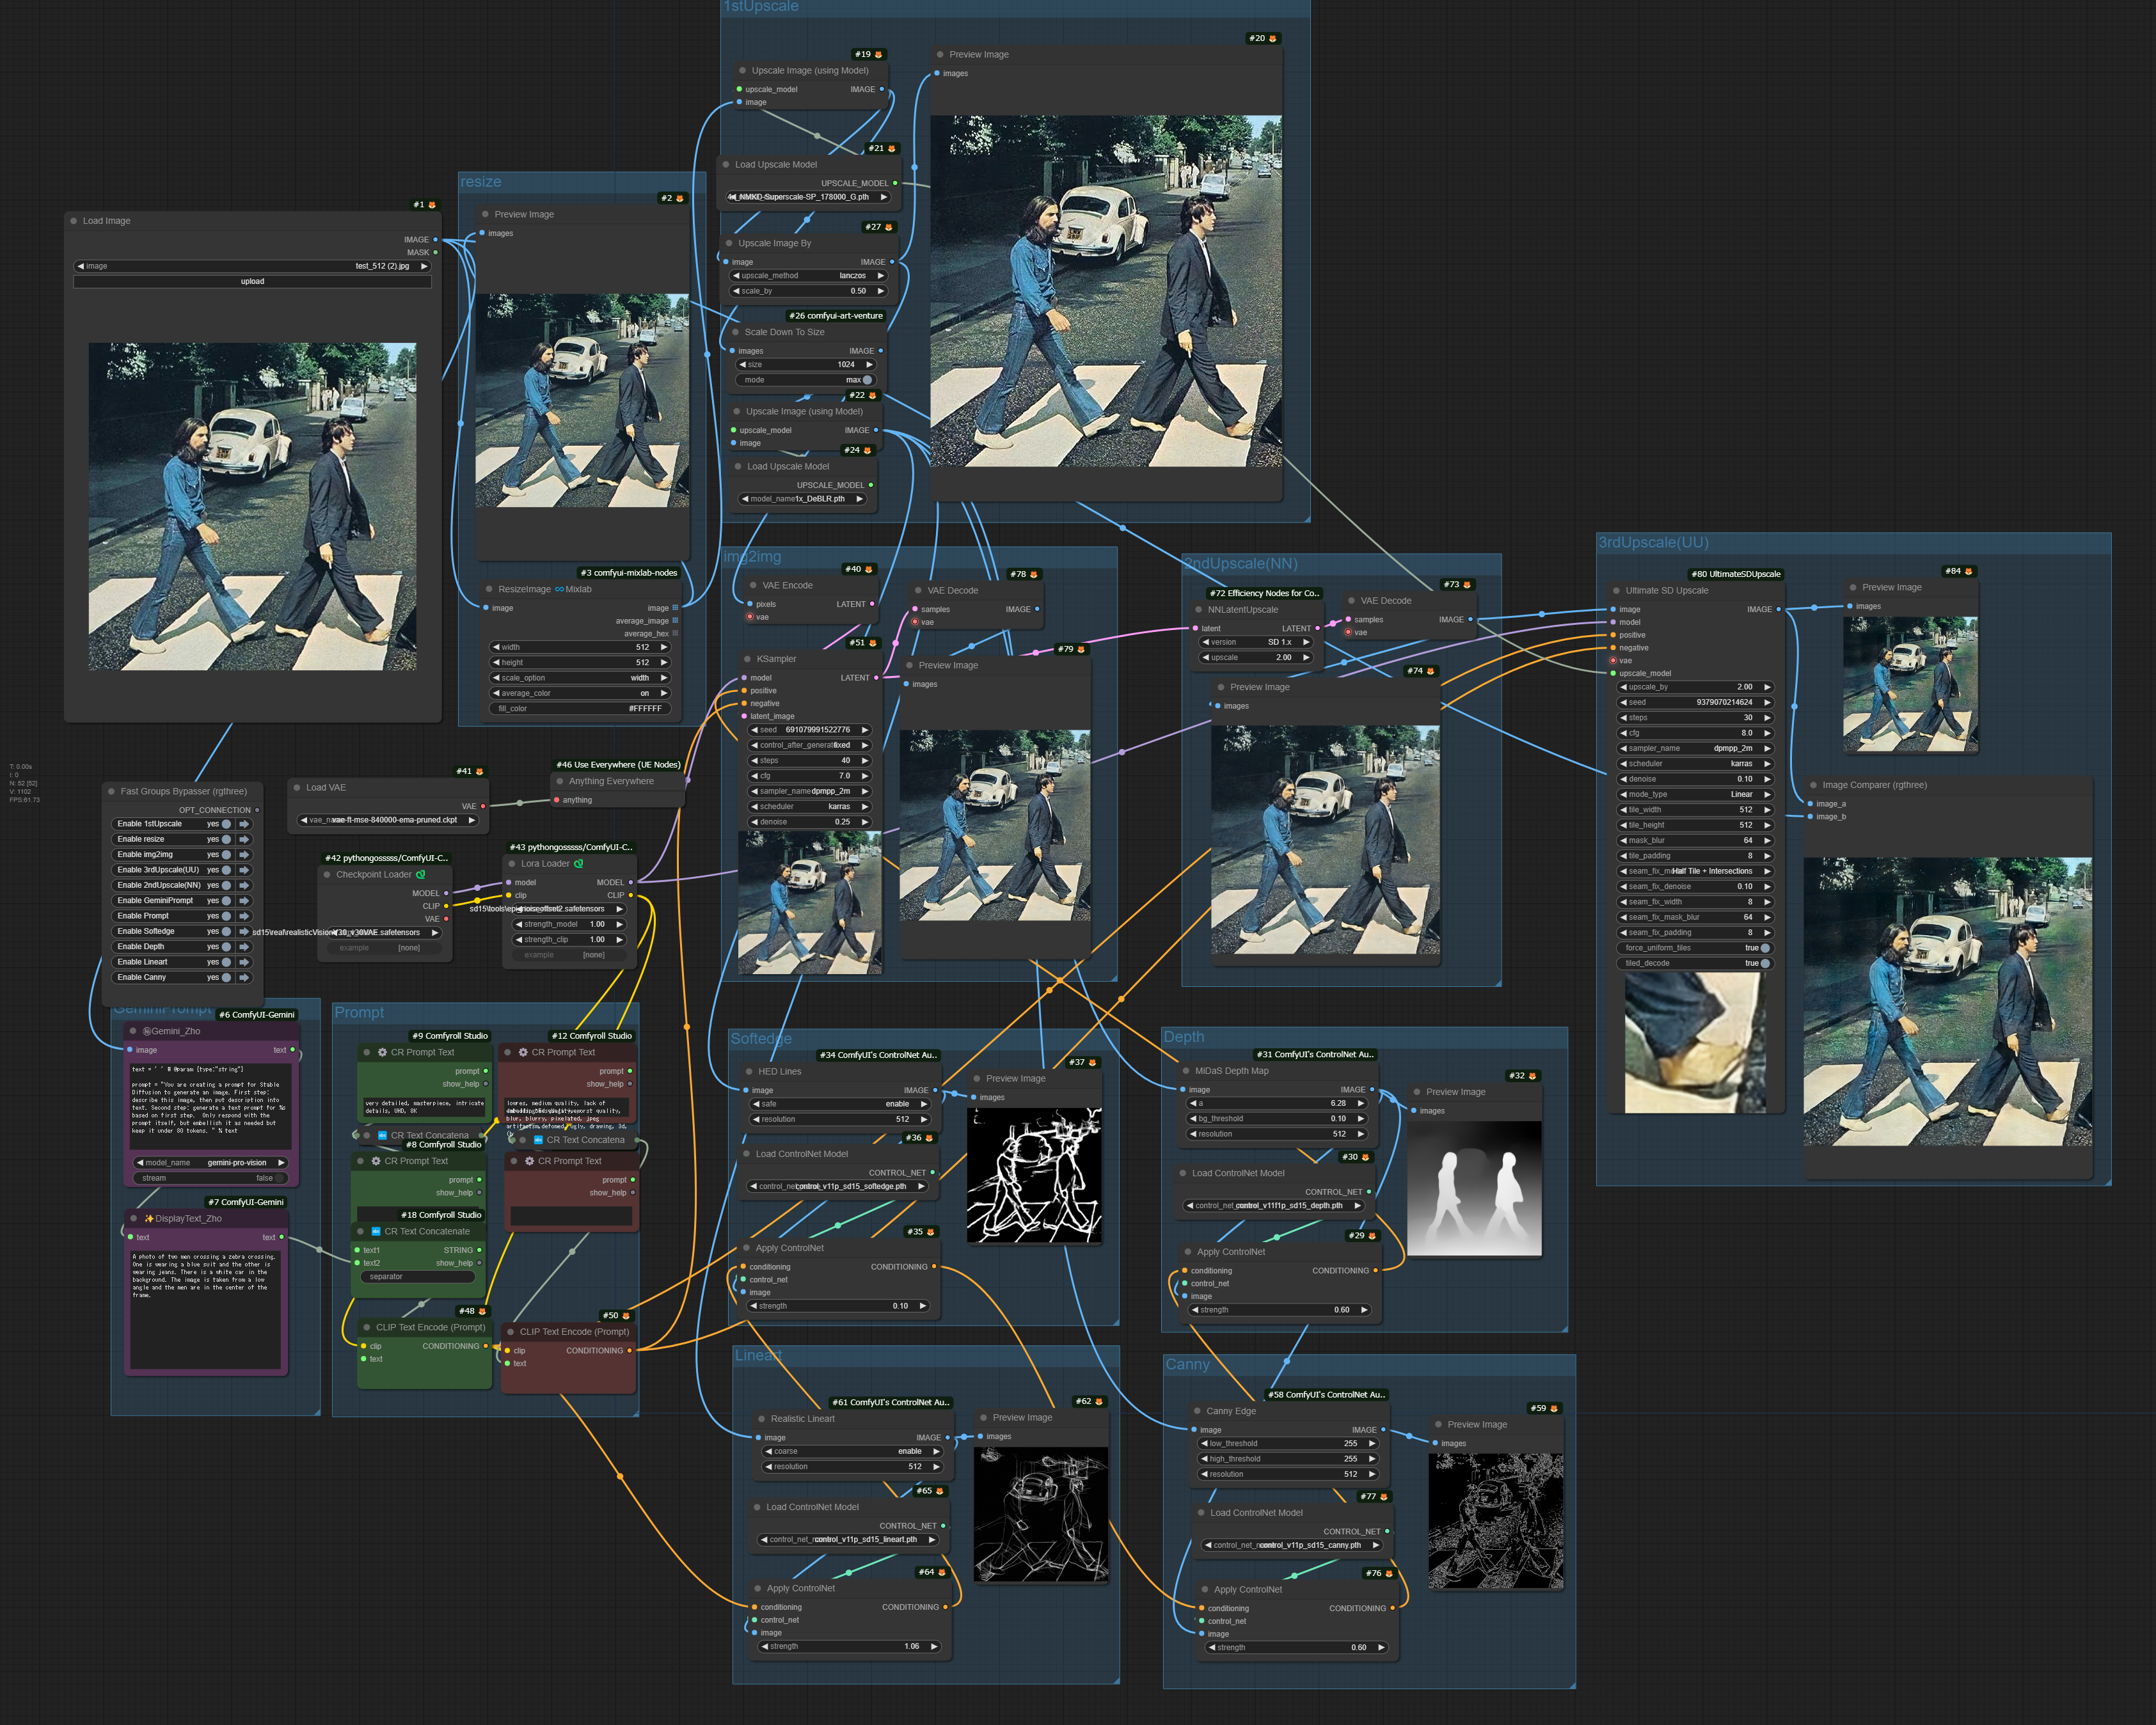Screen dimensions: 2156x1725
Task: Click the sparkle icon on DisplayText_Zho node
Action: (x=149, y=1219)
